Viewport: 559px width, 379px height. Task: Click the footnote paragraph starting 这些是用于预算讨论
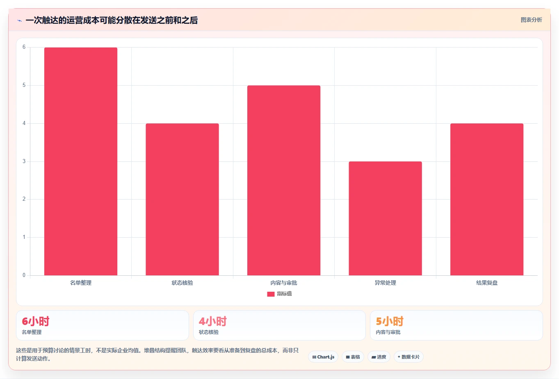click(x=157, y=354)
